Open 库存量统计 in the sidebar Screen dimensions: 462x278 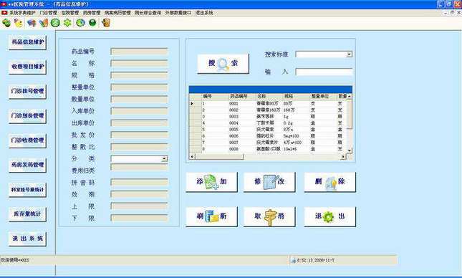(x=28, y=214)
